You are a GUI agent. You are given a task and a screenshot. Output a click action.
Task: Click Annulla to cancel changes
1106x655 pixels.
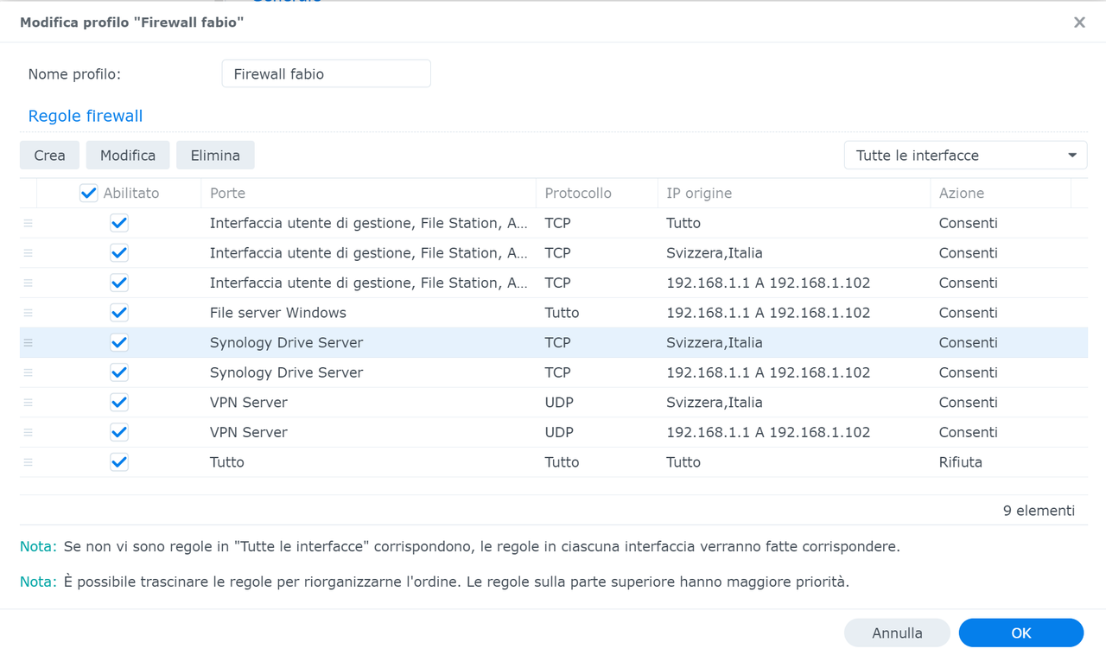(x=897, y=633)
